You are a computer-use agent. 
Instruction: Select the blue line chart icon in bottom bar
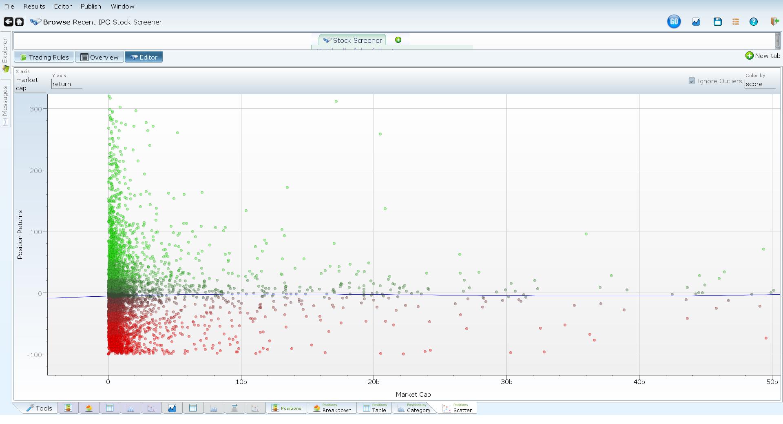pos(172,408)
